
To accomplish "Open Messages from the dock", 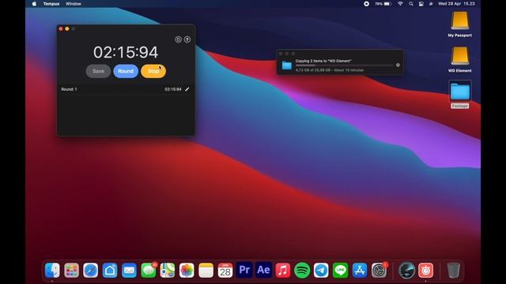I will (x=149, y=270).
